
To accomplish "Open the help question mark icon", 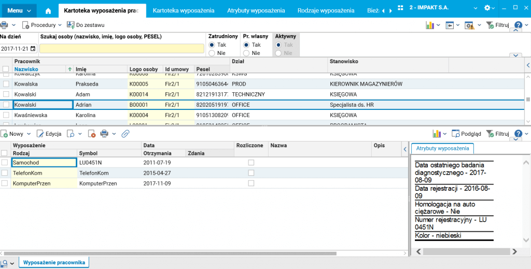I will pos(517,25).
